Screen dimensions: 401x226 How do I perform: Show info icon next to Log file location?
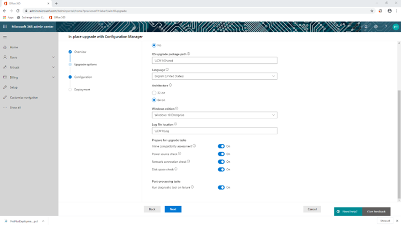coord(175,124)
